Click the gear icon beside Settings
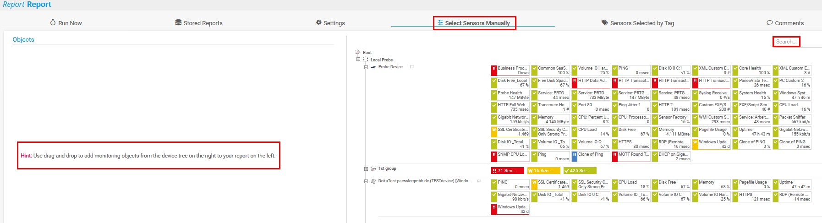822x223 pixels. pyautogui.click(x=318, y=23)
